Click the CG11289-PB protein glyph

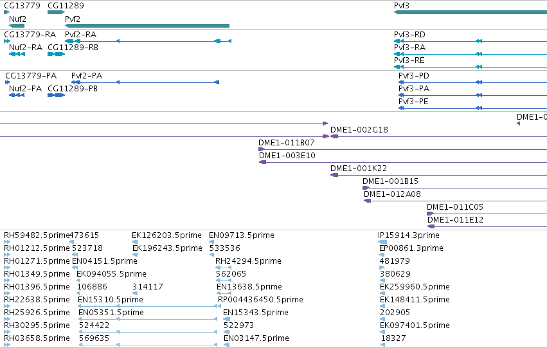[56, 95]
